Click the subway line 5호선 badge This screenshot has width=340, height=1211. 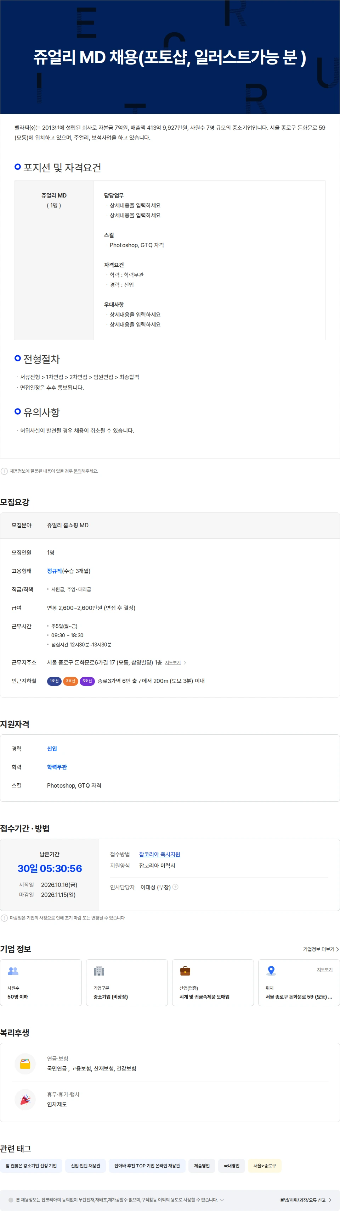coord(87,681)
